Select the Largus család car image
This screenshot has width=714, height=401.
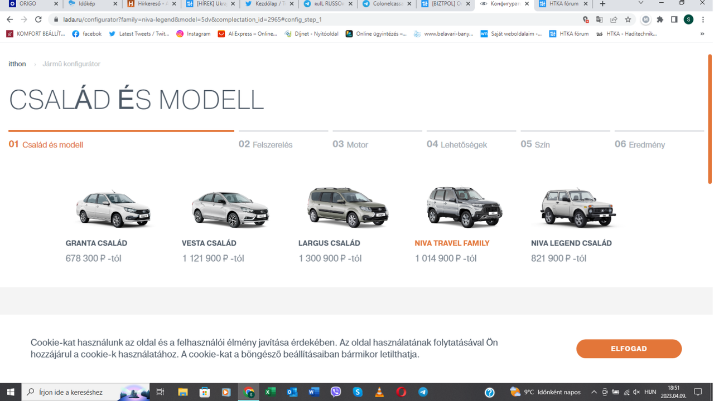[347, 207]
